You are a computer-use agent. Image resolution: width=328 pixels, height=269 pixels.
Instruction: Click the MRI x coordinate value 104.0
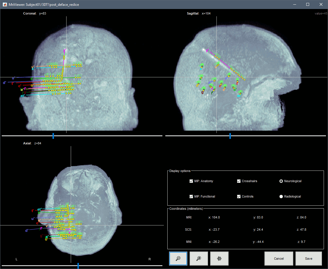(214, 217)
